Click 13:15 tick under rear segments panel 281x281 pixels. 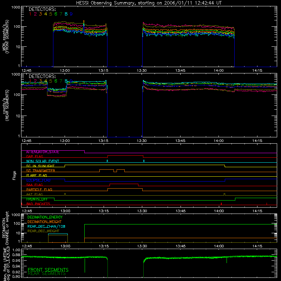pyautogui.click(x=103, y=141)
